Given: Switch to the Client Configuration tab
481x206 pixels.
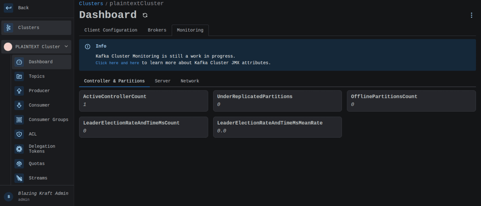Looking at the screenshot, I should [111, 30].
